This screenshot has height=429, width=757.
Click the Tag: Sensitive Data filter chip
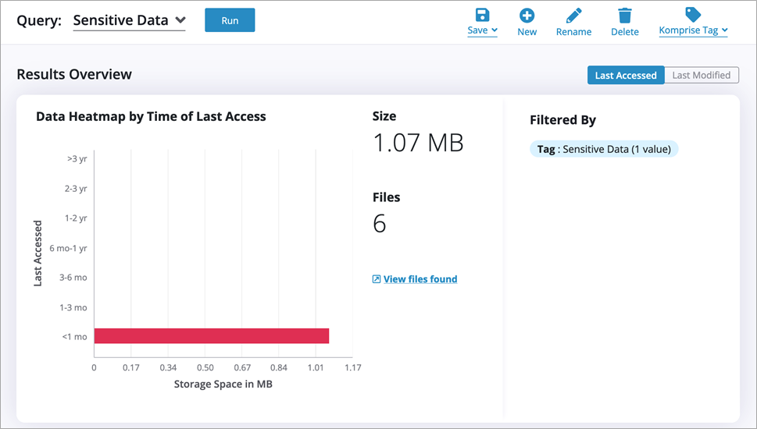(x=604, y=149)
